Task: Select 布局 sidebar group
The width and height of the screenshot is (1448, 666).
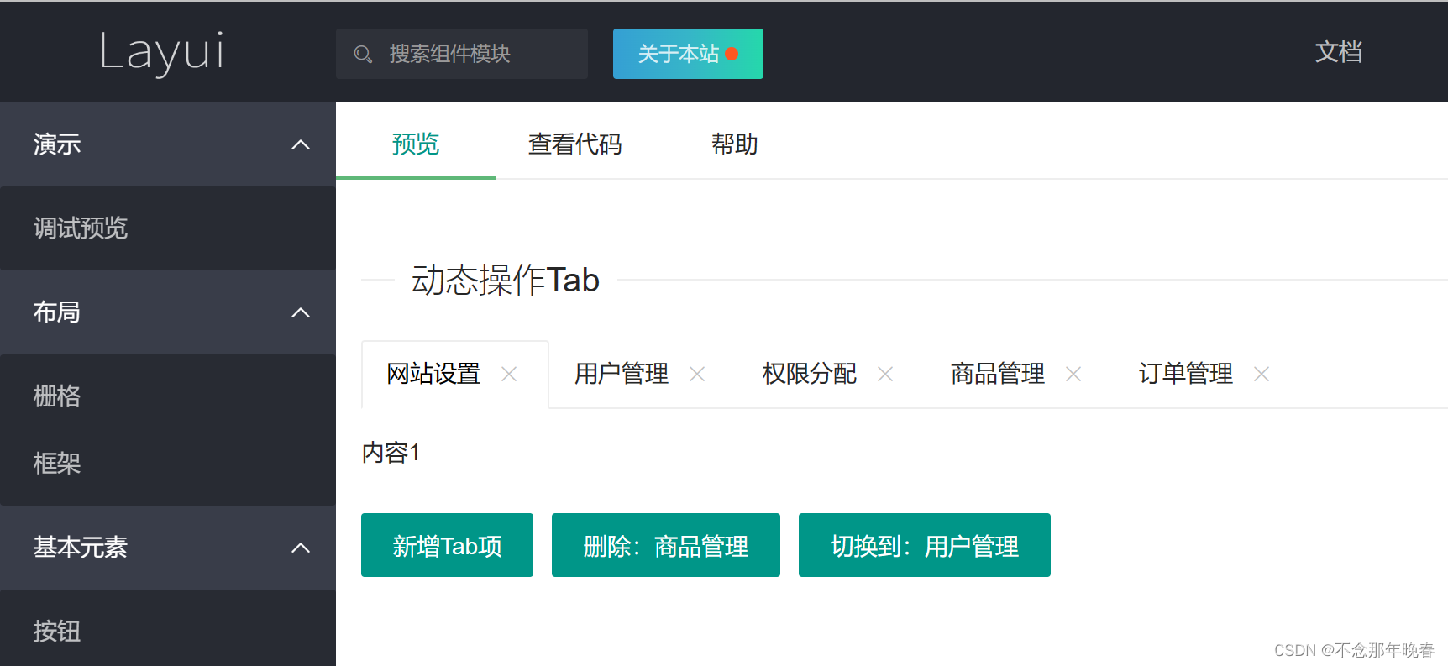Action: [x=168, y=312]
